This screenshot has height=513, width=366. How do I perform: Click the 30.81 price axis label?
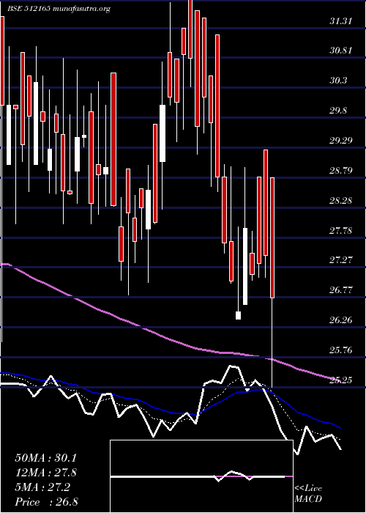pyautogui.click(x=340, y=51)
